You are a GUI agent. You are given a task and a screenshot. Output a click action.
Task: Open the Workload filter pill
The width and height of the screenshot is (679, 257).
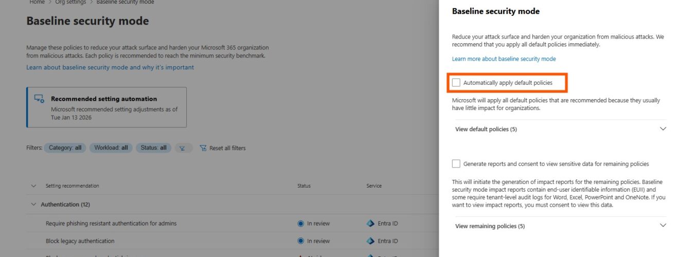tap(111, 148)
